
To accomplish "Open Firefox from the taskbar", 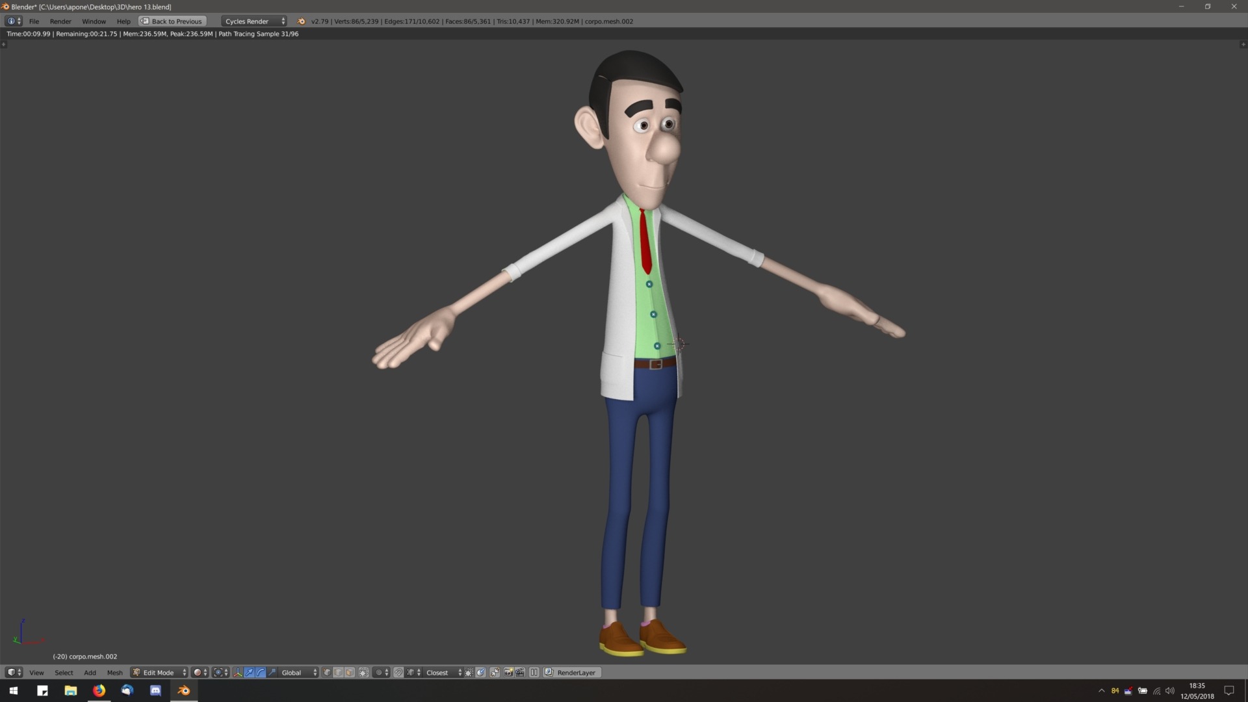I will point(99,690).
